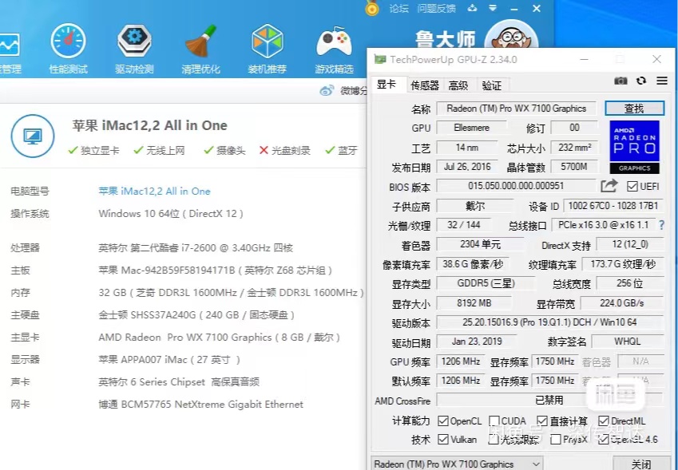Click the display 苹果 APPA007 iMac text
Viewport: 678px width, 470px height.
169,359
